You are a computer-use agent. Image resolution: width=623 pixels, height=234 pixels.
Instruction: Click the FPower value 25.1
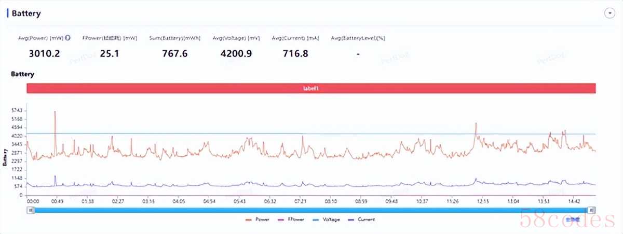(x=109, y=53)
